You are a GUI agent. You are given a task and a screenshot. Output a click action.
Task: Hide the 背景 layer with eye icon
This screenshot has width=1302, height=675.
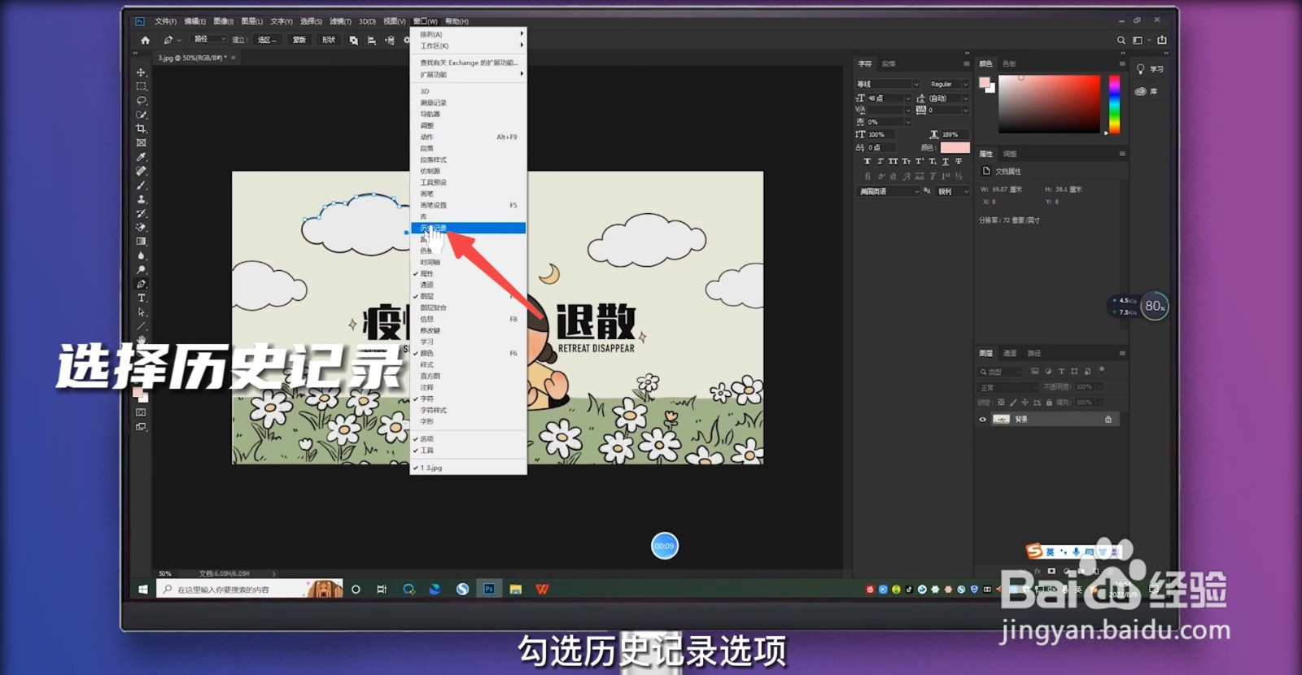[982, 420]
